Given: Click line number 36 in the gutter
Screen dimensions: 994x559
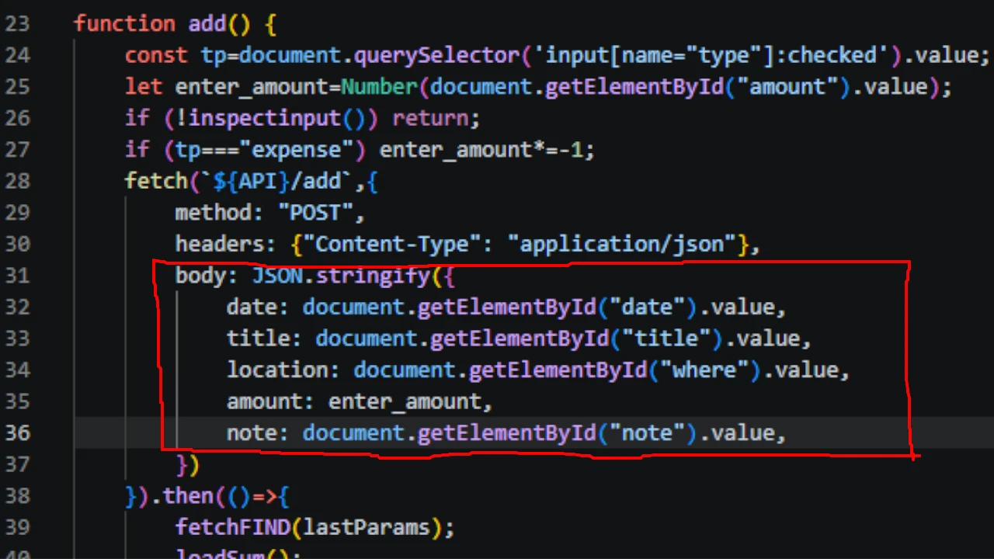Looking at the screenshot, I should click(x=16, y=432).
